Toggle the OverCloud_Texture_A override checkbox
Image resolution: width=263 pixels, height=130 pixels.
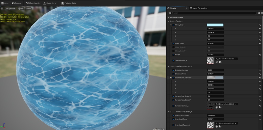click(173, 125)
